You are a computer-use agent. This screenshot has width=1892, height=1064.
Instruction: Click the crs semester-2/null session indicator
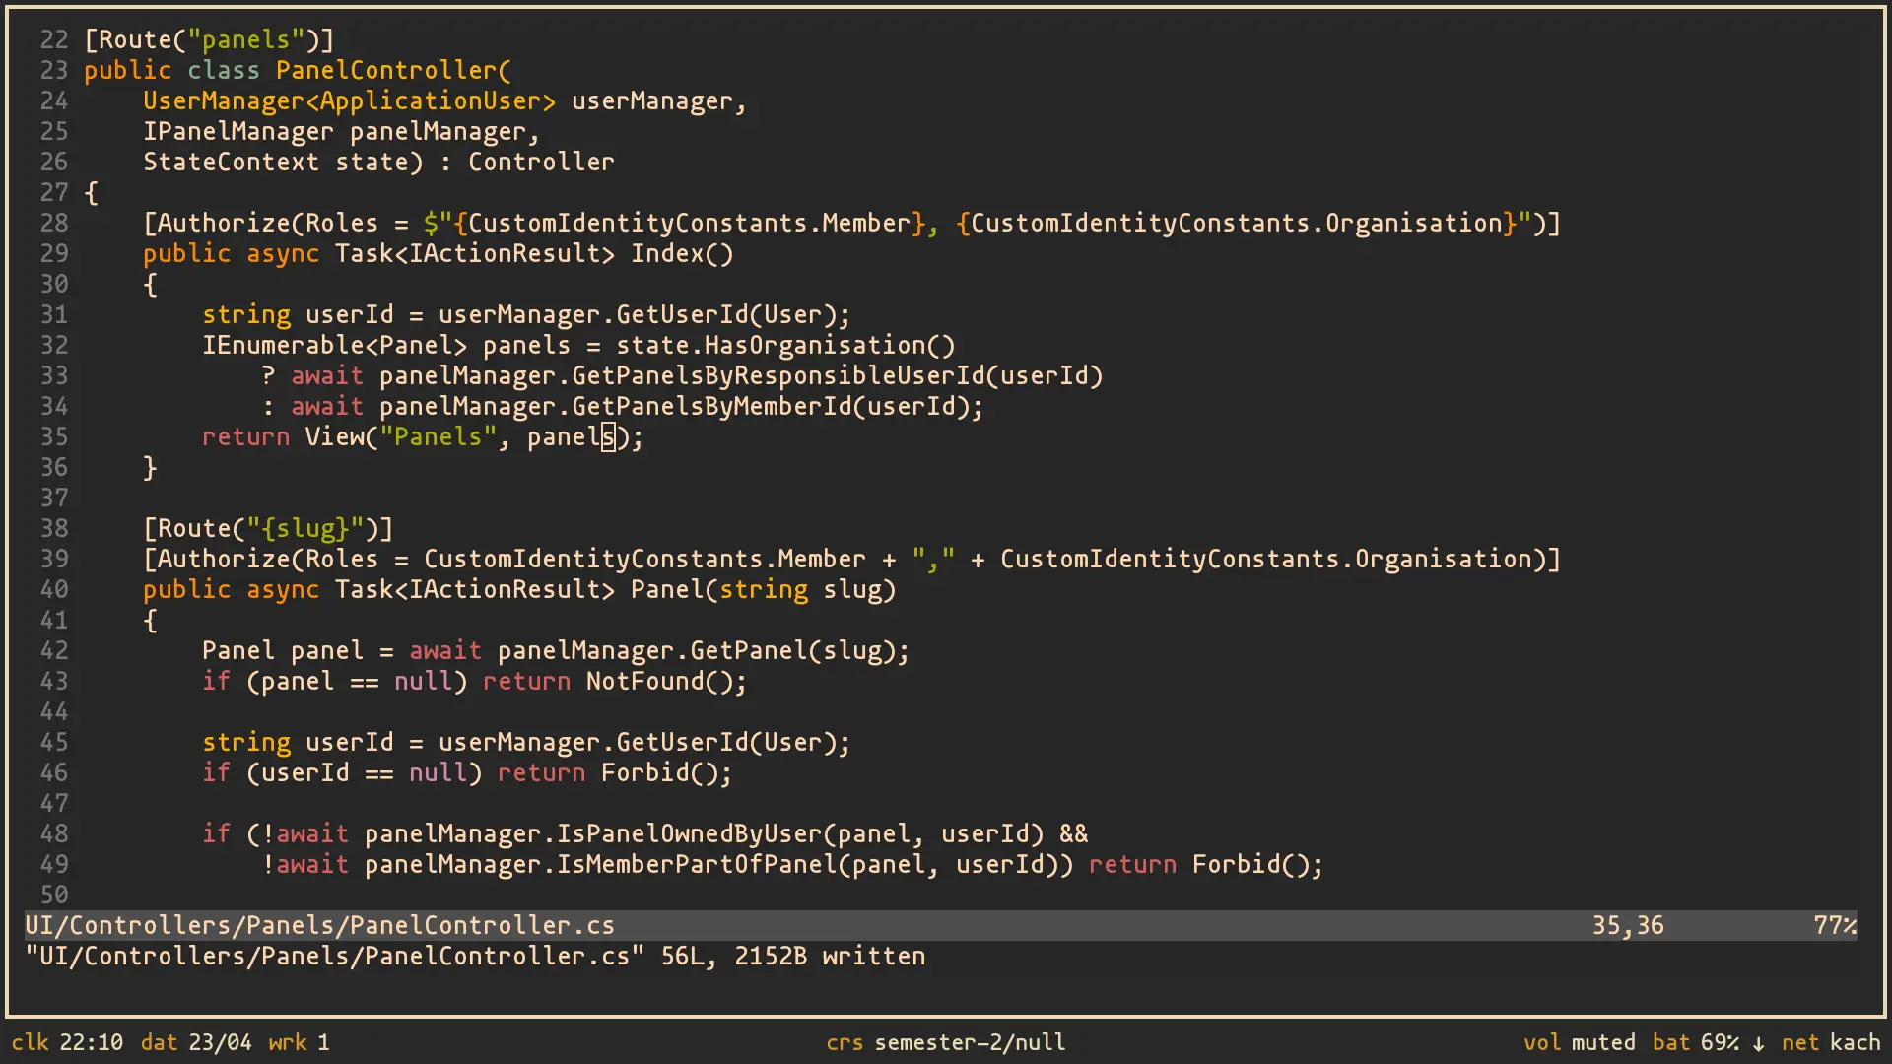pyautogui.click(x=946, y=1042)
